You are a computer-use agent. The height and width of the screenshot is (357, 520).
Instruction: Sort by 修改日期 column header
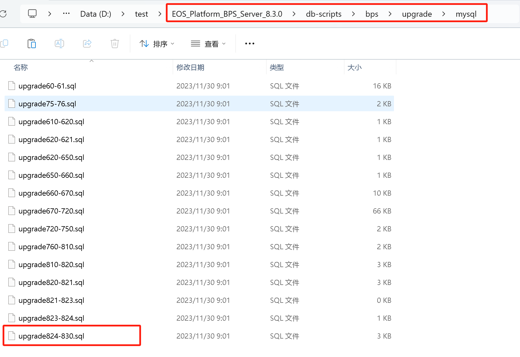[190, 67]
